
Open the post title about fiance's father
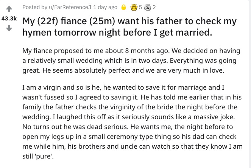[x=129, y=27]
